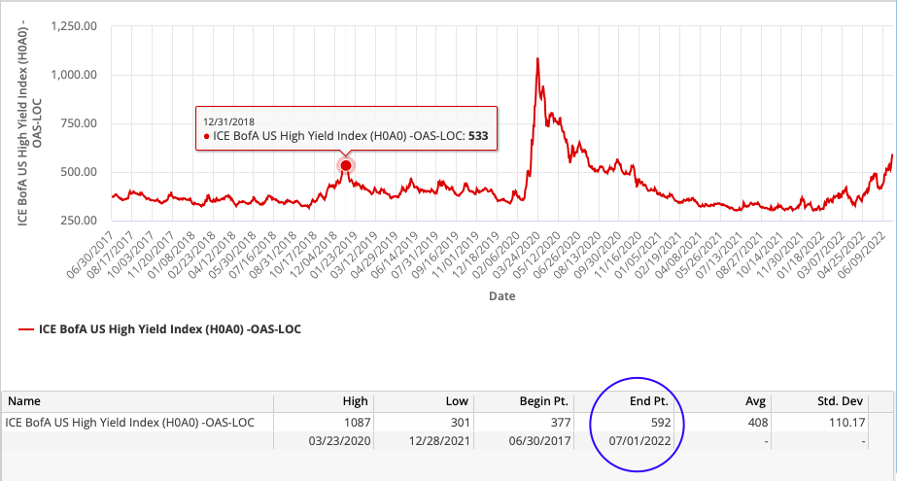The height and width of the screenshot is (481, 897).
Task: Click the 1,000.00 y-axis label
Action: pyautogui.click(x=74, y=75)
